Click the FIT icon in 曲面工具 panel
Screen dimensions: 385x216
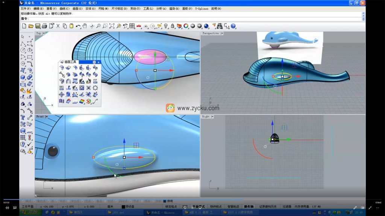point(95,81)
